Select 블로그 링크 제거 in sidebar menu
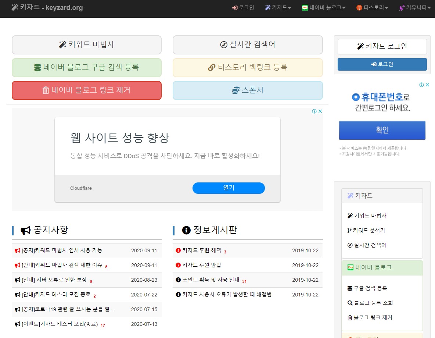Image resolution: width=435 pixels, height=338 pixels. (370, 317)
